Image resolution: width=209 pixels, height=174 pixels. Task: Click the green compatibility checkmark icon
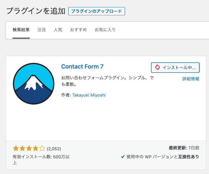click(123, 157)
